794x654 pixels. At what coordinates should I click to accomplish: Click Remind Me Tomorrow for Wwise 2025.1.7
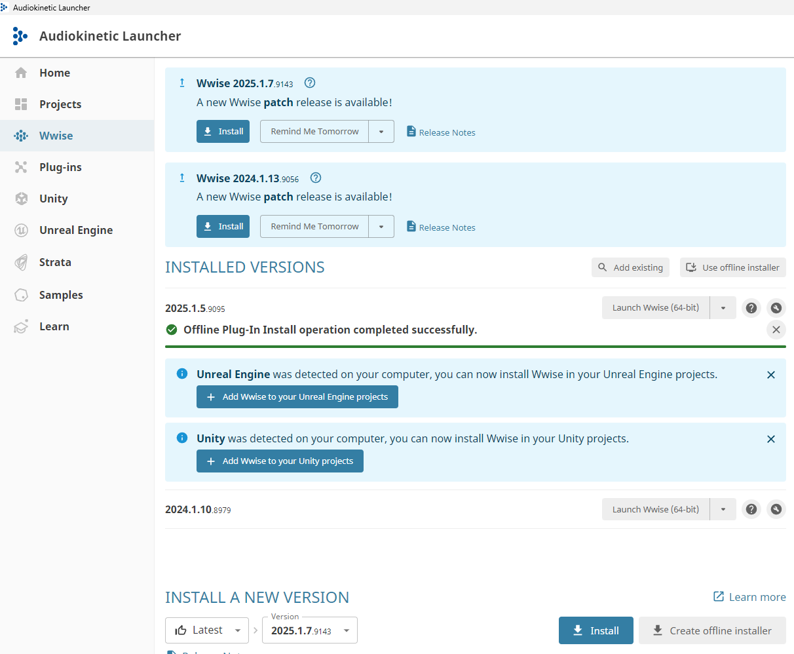tap(314, 131)
